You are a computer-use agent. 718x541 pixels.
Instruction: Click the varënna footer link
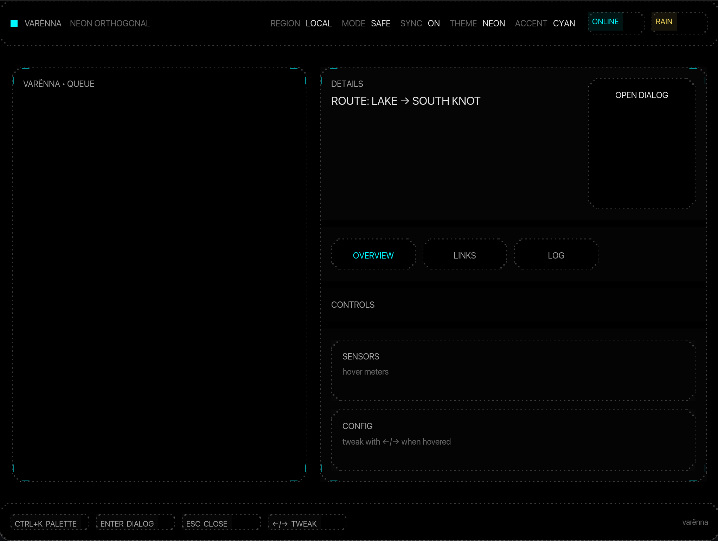695,522
